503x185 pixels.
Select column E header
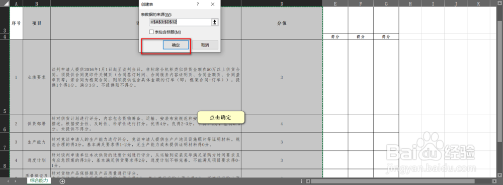click(x=335, y=4)
